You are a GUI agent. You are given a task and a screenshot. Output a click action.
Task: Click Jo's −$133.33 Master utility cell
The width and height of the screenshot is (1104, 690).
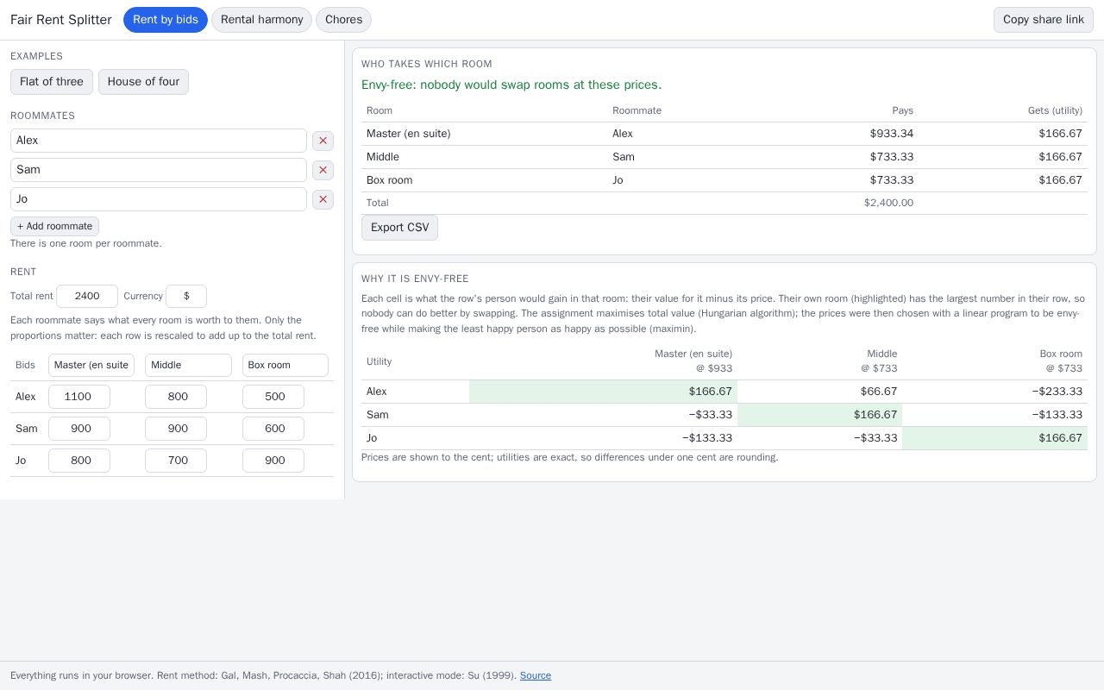[x=603, y=438]
